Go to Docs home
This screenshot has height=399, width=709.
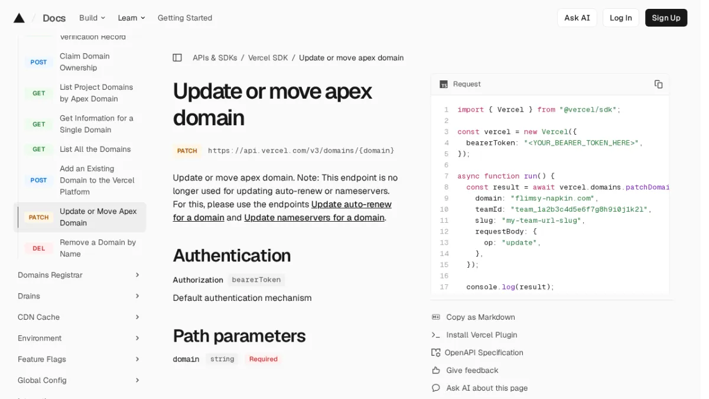[x=54, y=18]
